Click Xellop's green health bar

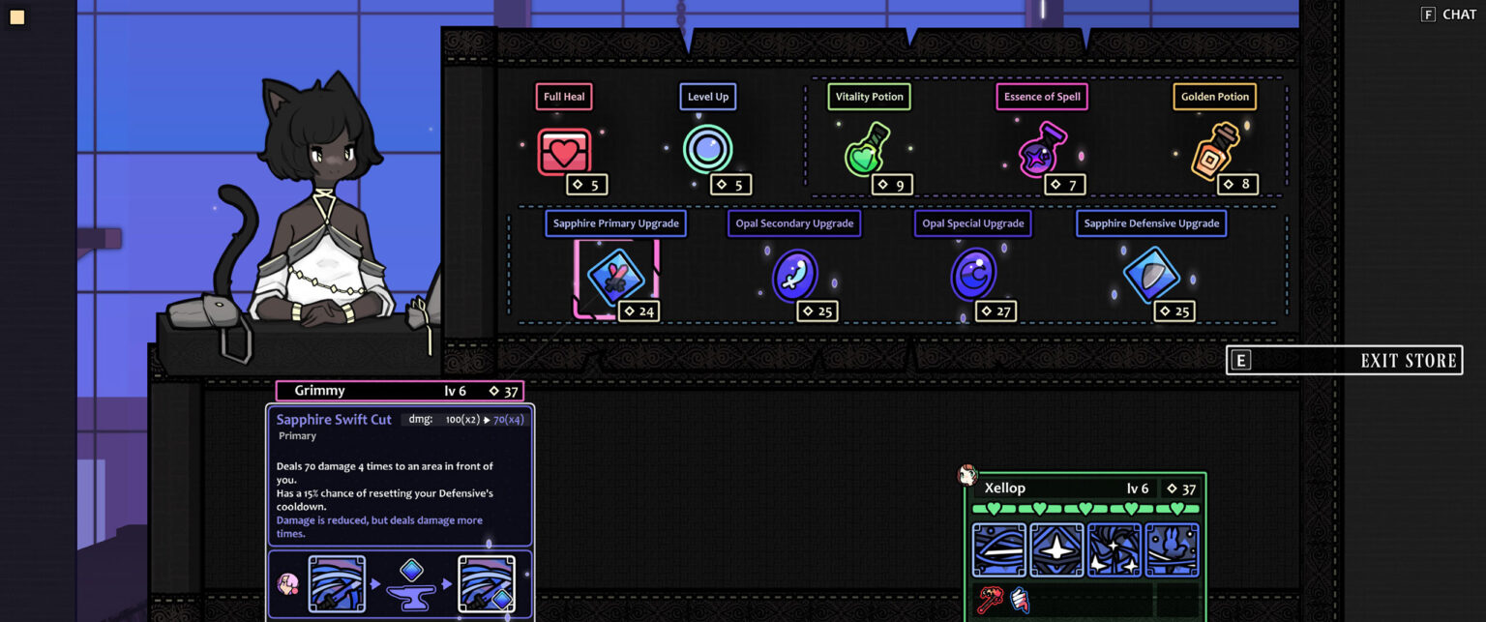(x=1085, y=509)
